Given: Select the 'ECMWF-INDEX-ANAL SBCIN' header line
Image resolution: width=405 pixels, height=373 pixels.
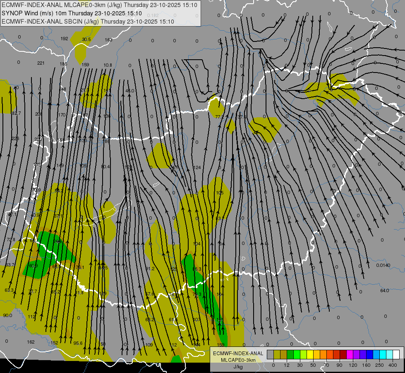Looking at the screenshot, I should pos(88,22).
